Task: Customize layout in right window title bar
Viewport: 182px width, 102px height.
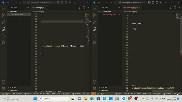Action: click(x=160, y=3)
